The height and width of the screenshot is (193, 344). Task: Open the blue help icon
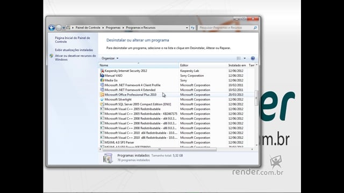point(253,58)
